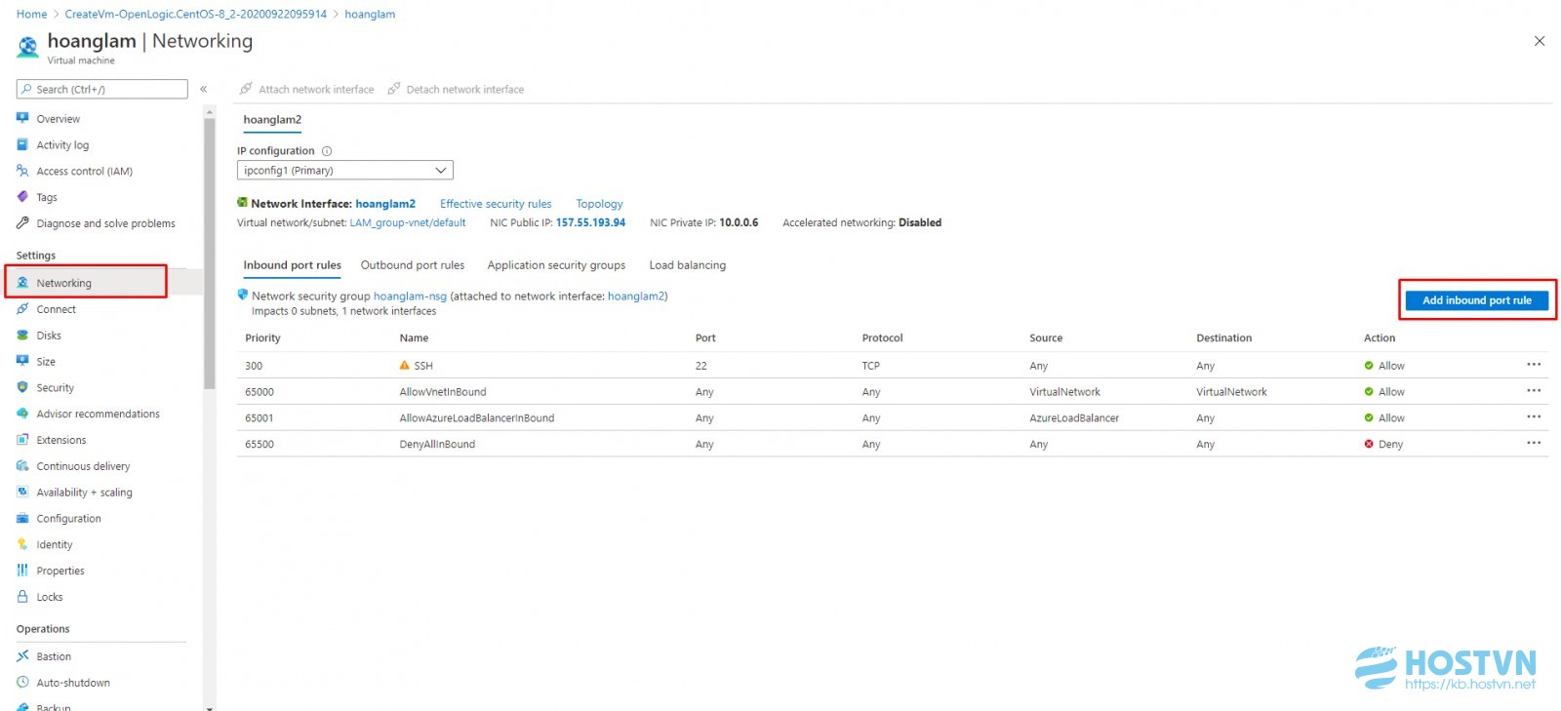1561x711 pixels.
Task: Click the sidebar vertical scrollbar
Action: [x=209, y=254]
